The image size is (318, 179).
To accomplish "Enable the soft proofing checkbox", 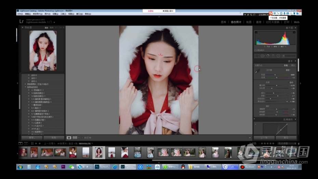I will (255, 50).
